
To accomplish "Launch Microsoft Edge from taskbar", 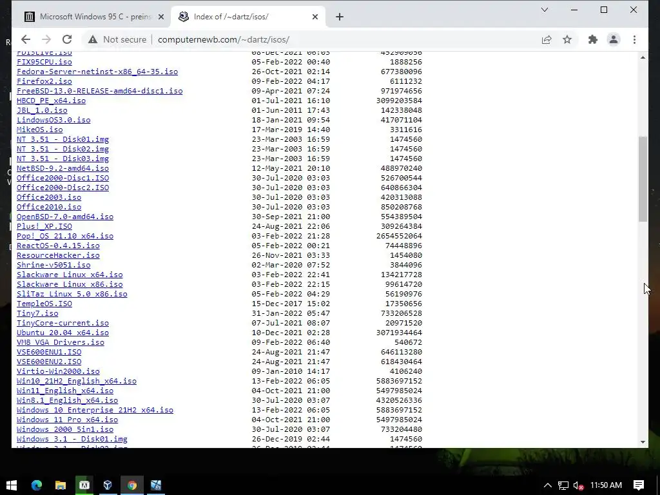I will [37, 485].
